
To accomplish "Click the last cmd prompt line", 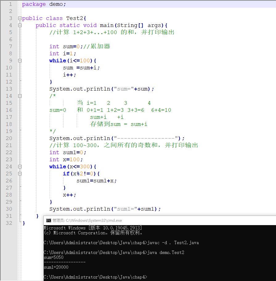I will coord(95,277).
